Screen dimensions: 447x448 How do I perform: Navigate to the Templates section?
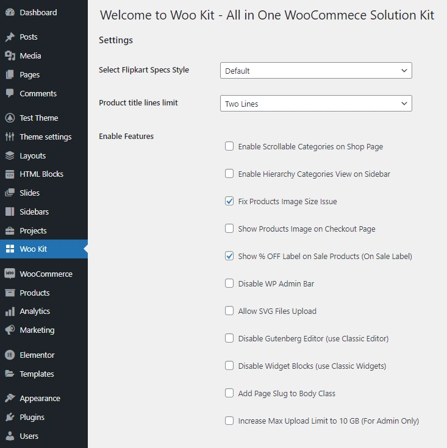tap(37, 374)
